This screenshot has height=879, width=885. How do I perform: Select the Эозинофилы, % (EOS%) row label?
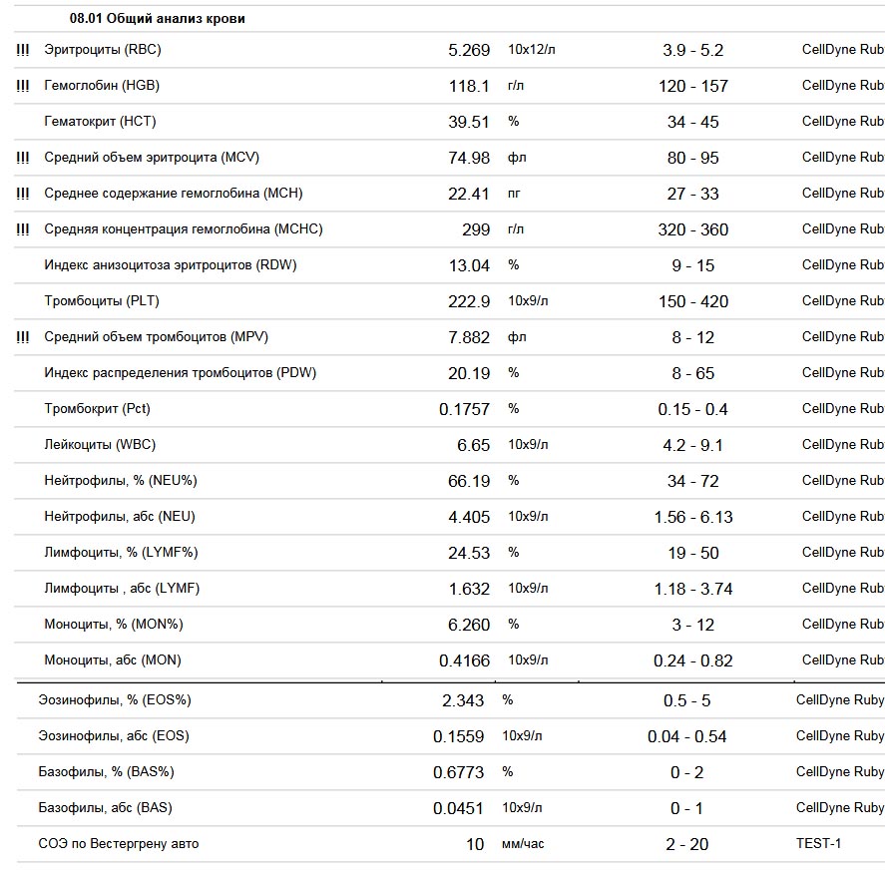[114, 700]
